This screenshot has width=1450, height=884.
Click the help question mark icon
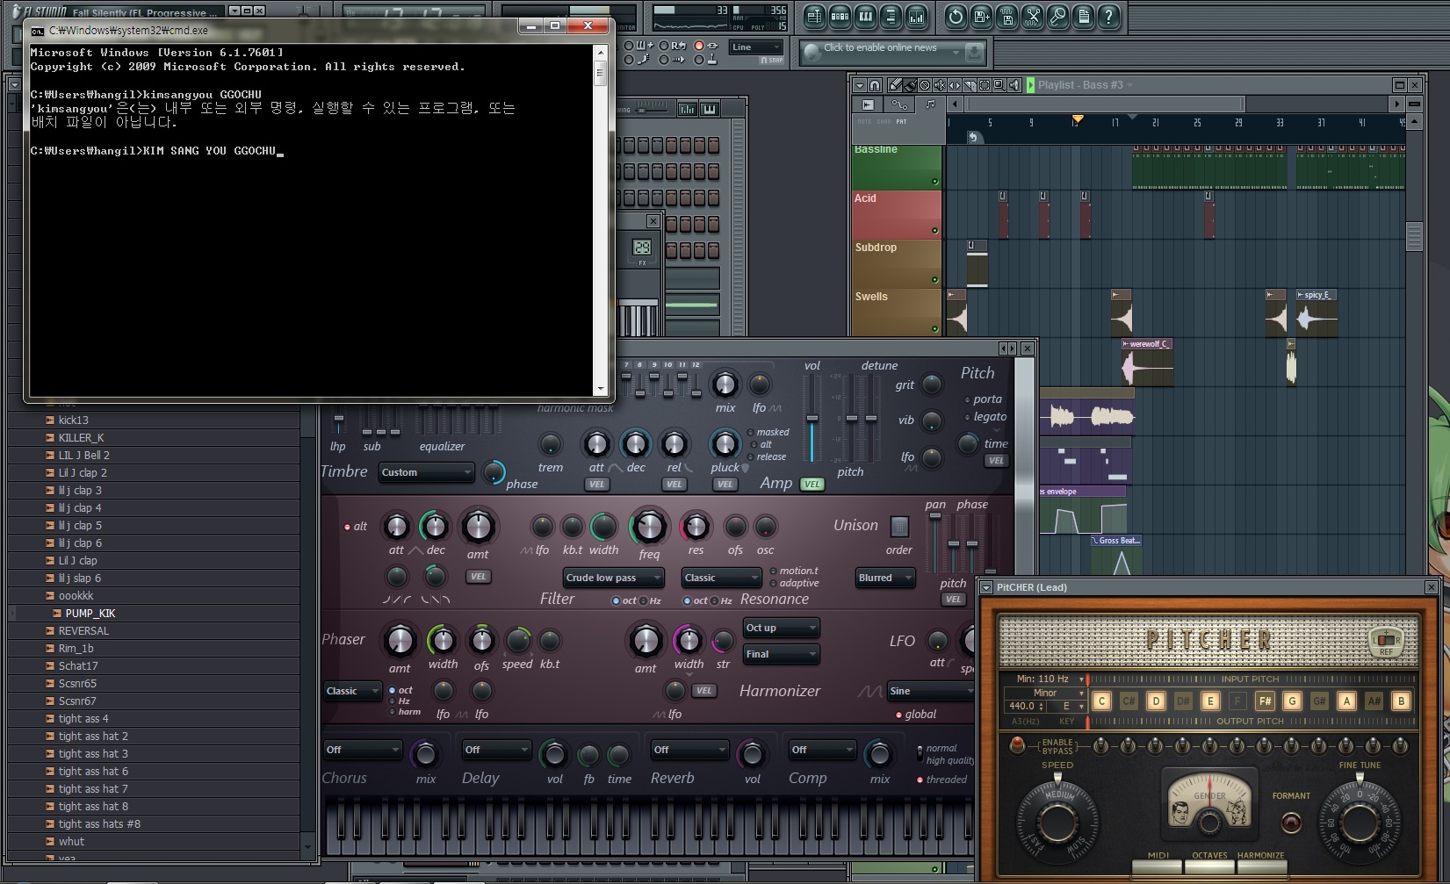[x=1109, y=16]
